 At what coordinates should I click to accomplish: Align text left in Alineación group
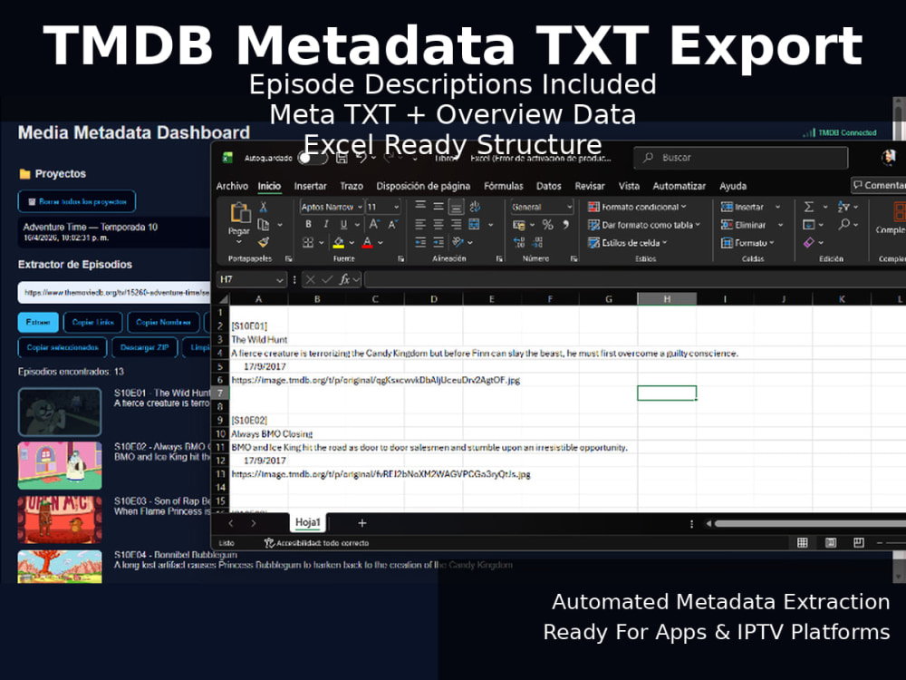point(420,224)
